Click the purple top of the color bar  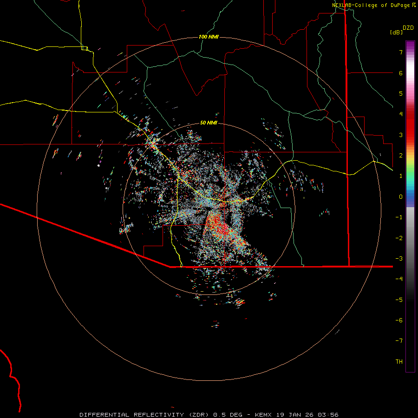410,44
